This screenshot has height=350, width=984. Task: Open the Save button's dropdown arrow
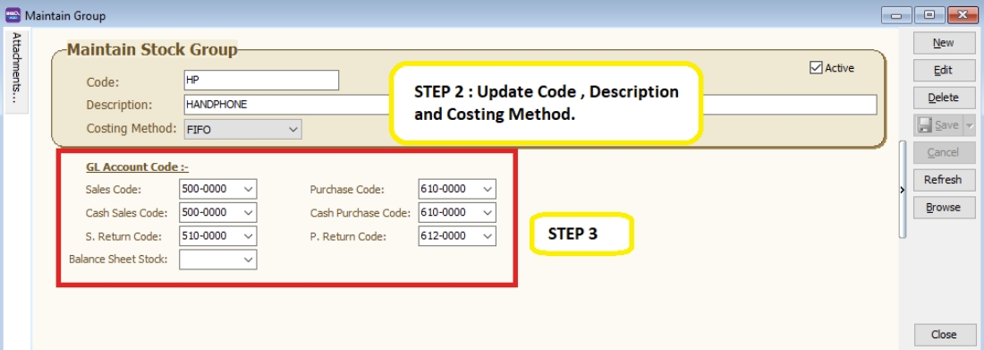pos(970,125)
